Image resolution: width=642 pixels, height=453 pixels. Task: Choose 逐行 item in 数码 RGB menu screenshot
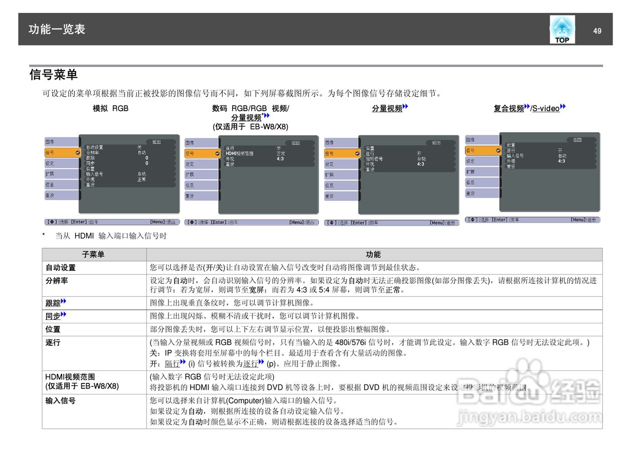pyautogui.click(x=230, y=149)
